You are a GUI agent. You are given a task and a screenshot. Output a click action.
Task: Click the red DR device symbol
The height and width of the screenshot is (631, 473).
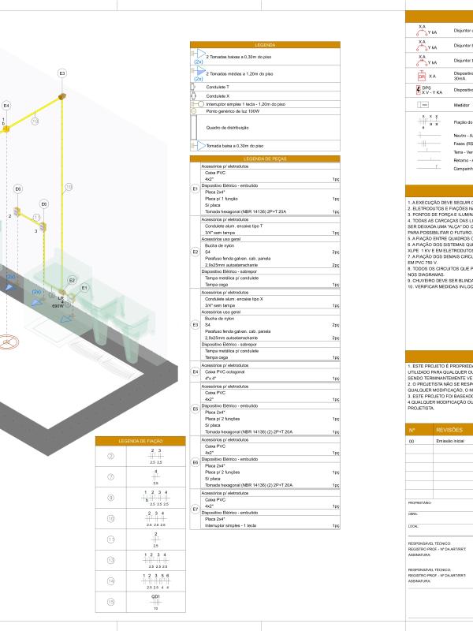[422, 76]
